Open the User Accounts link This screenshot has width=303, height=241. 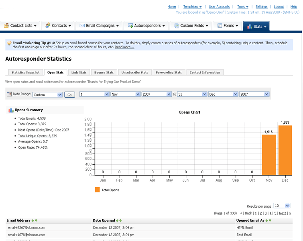point(219,6)
